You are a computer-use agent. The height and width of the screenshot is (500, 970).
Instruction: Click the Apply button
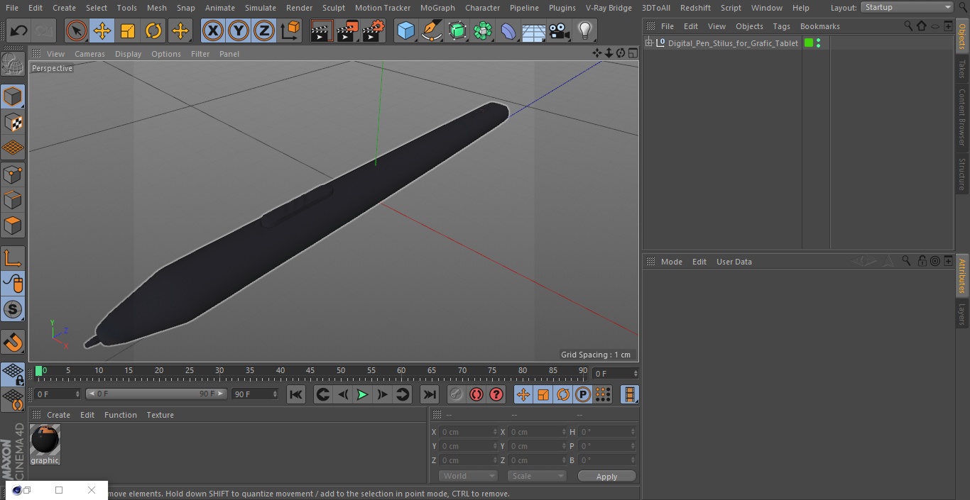(606, 477)
